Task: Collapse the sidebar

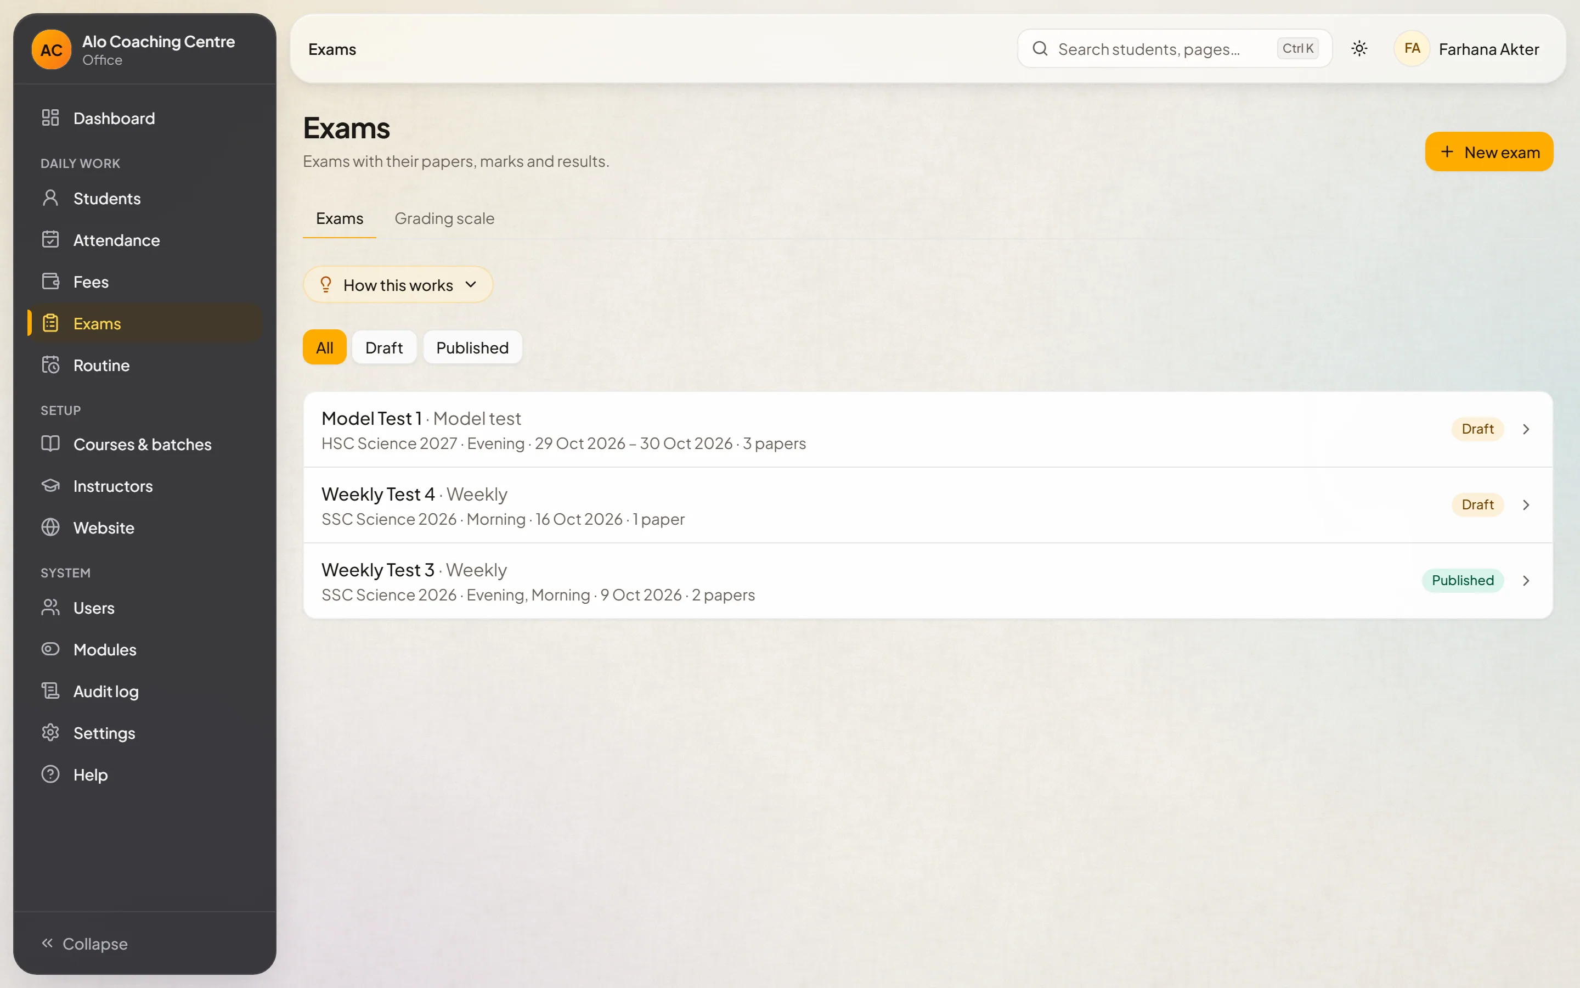Action: coord(85,944)
